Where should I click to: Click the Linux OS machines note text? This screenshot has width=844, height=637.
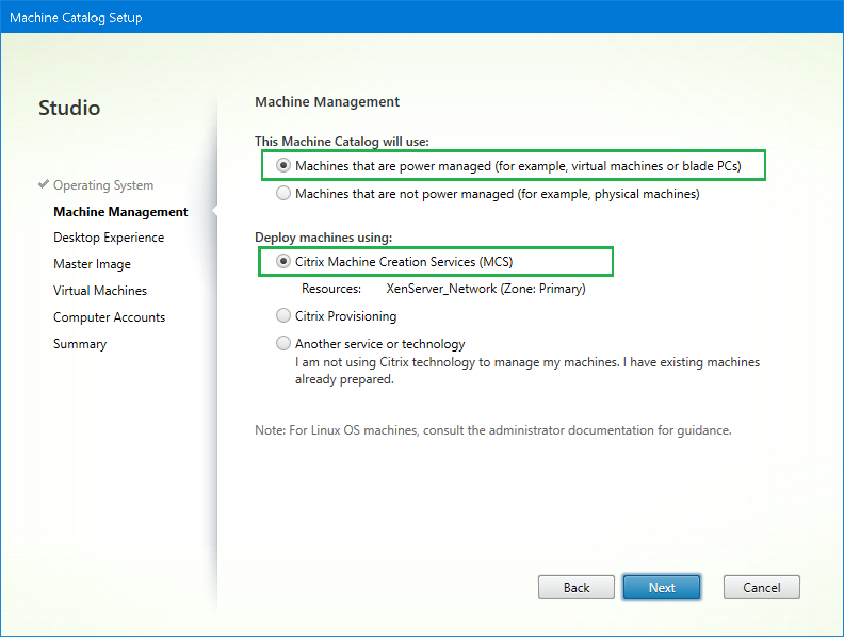coord(493,430)
